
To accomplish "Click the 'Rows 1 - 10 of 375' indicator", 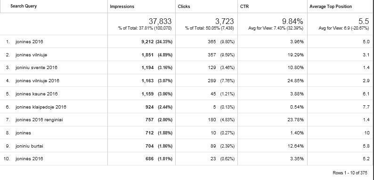I will [350, 173].
